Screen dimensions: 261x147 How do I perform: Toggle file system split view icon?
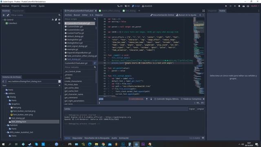(x=60, y=82)
